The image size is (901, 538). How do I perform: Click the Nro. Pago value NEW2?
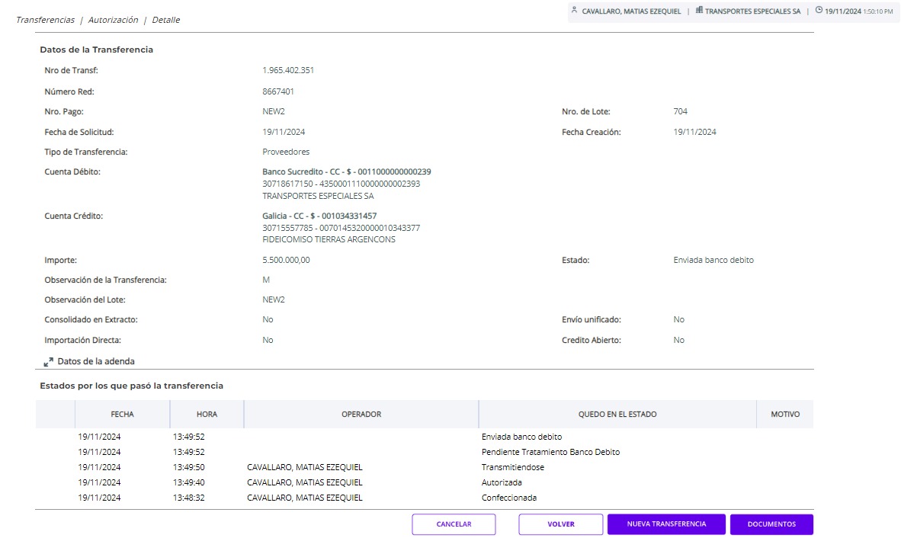click(x=274, y=111)
